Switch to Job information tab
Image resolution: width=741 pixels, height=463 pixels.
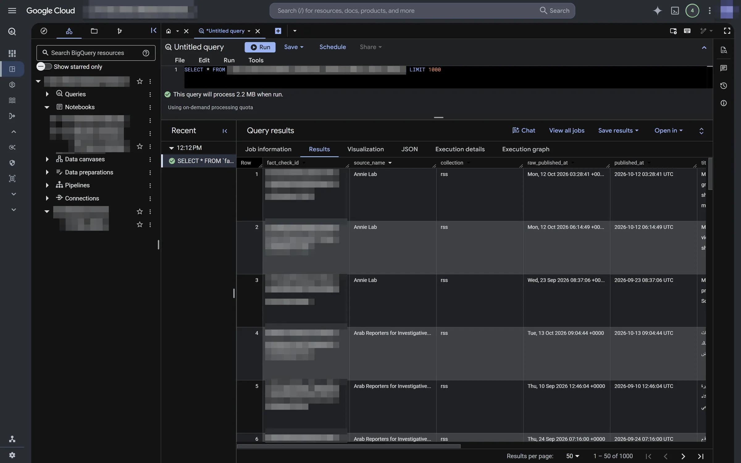(268, 149)
